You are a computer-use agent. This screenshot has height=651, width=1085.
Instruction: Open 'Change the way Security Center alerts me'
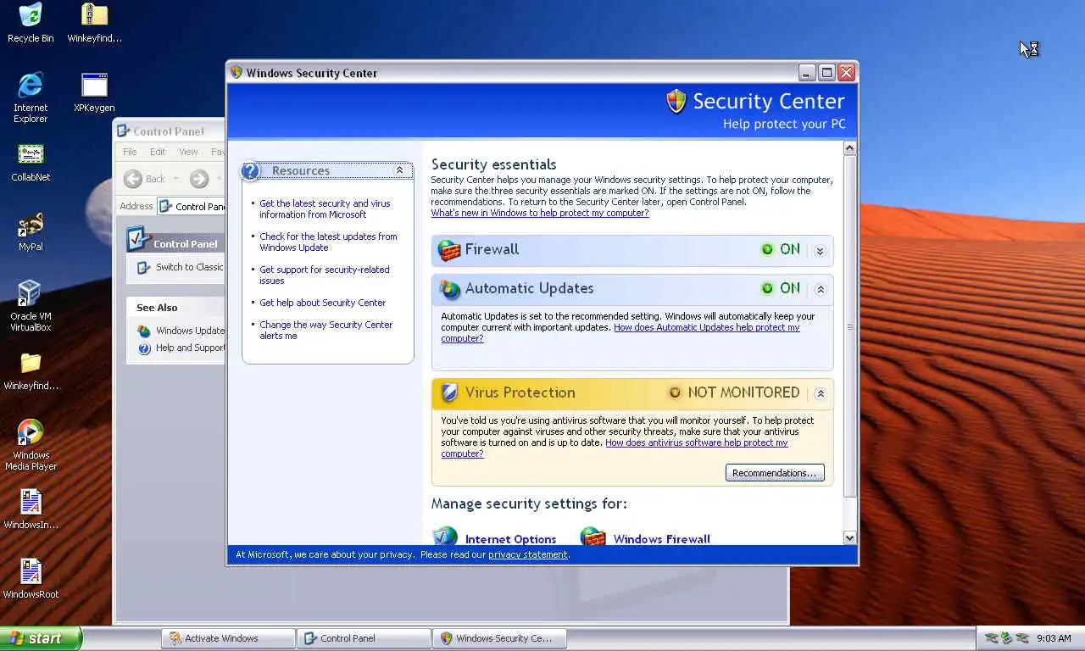(326, 331)
